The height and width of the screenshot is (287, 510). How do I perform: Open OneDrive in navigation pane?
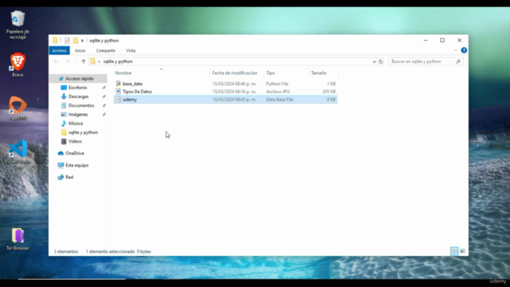click(x=74, y=153)
